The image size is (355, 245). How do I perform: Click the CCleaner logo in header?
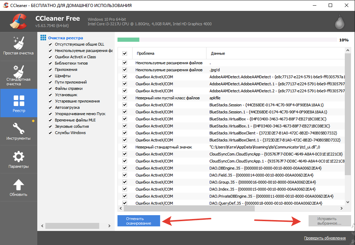(18, 21)
